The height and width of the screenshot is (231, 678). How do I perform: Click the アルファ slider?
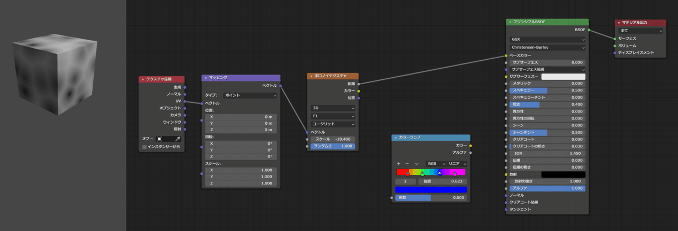click(548, 188)
